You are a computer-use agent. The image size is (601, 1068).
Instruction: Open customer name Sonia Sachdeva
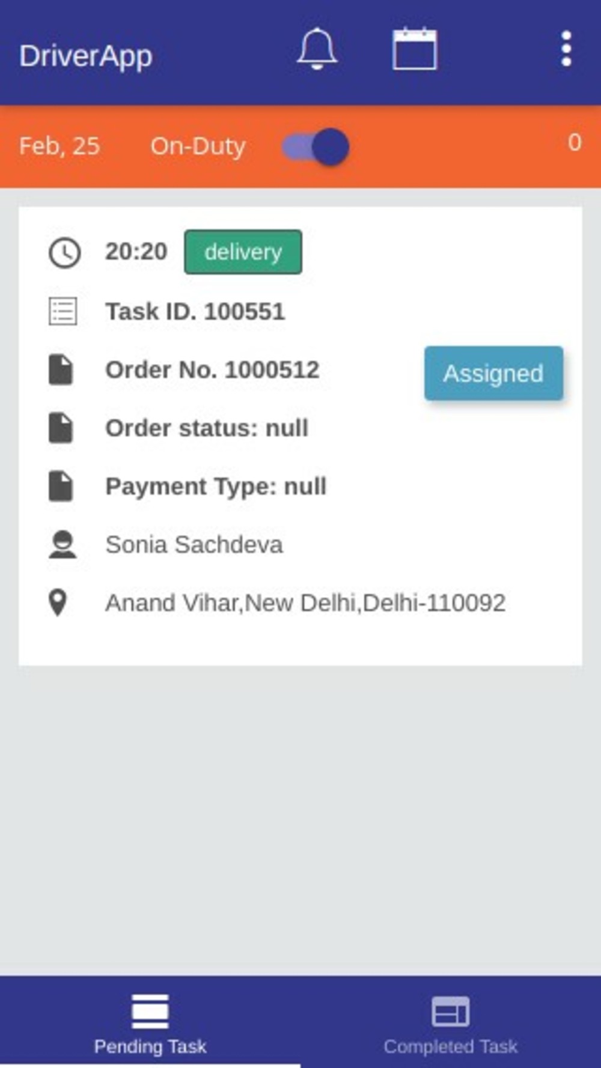(194, 545)
